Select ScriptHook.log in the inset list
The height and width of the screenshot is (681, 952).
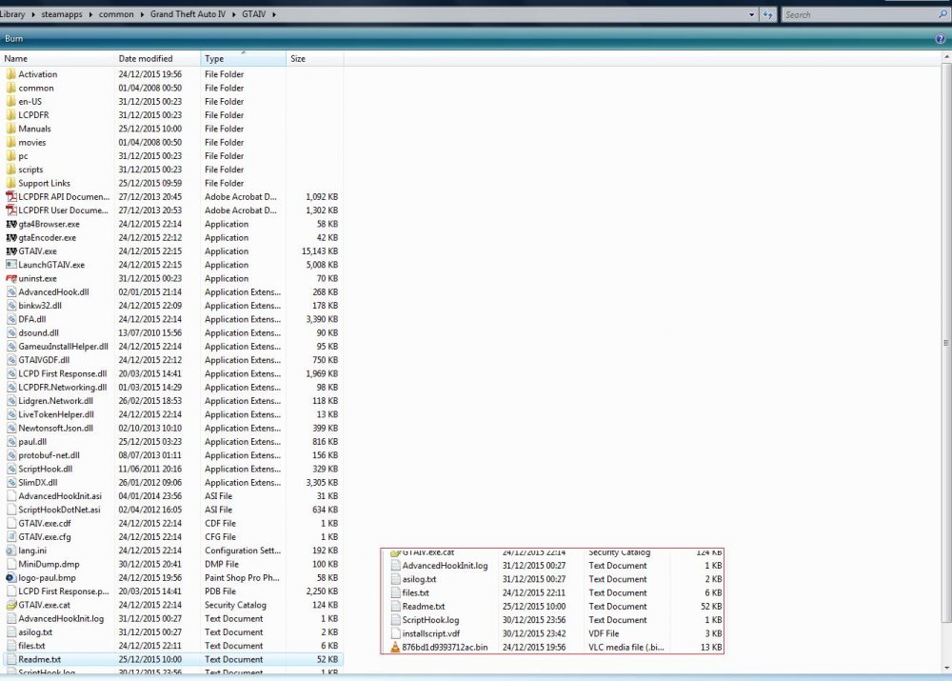pyautogui.click(x=430, y=620)
